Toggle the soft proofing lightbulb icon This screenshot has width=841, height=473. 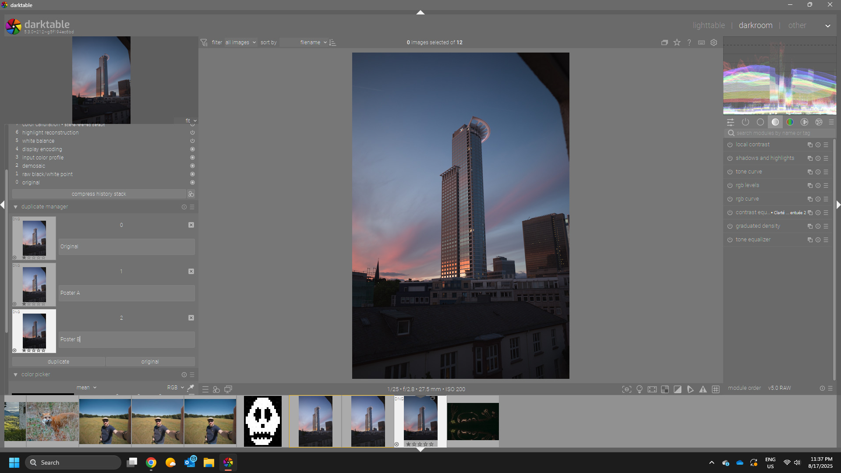pos(640,389)
